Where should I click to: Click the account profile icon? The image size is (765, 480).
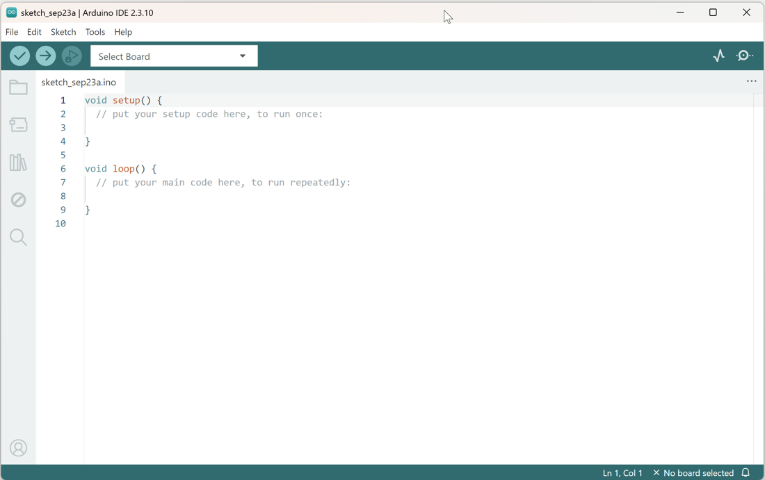pyautogui.click(x=19, y=448)
